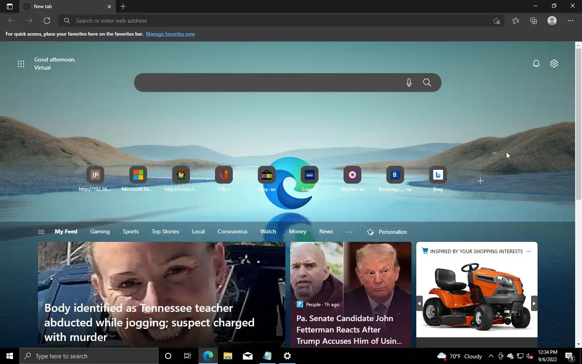Screen dimensions: 582x364
Task: Open the Office quick link tile
Action: point(224,179)
